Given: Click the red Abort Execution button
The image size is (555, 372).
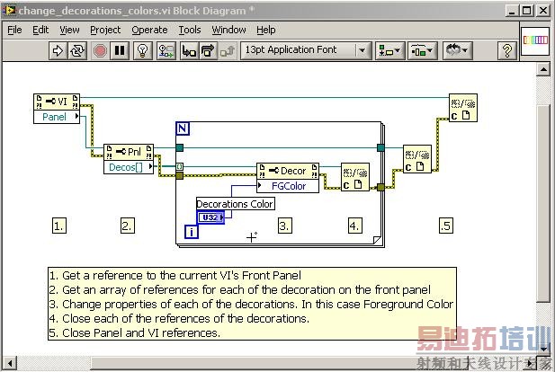Looking at the screenshot, I should (100, 51).
